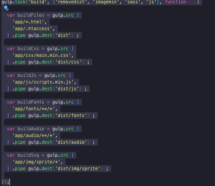Click the 'app/fonts/**/*' glob string
Screen dimensions: 215x186
[34, 109]
